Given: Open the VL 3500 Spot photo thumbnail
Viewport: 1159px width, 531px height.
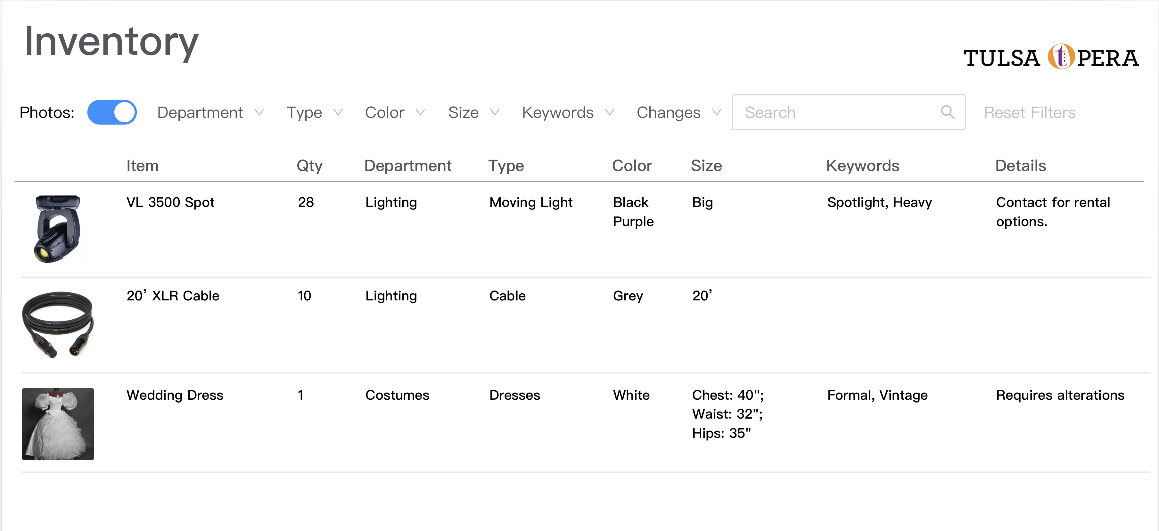Looking at the screenshot, I should [58, 229].
